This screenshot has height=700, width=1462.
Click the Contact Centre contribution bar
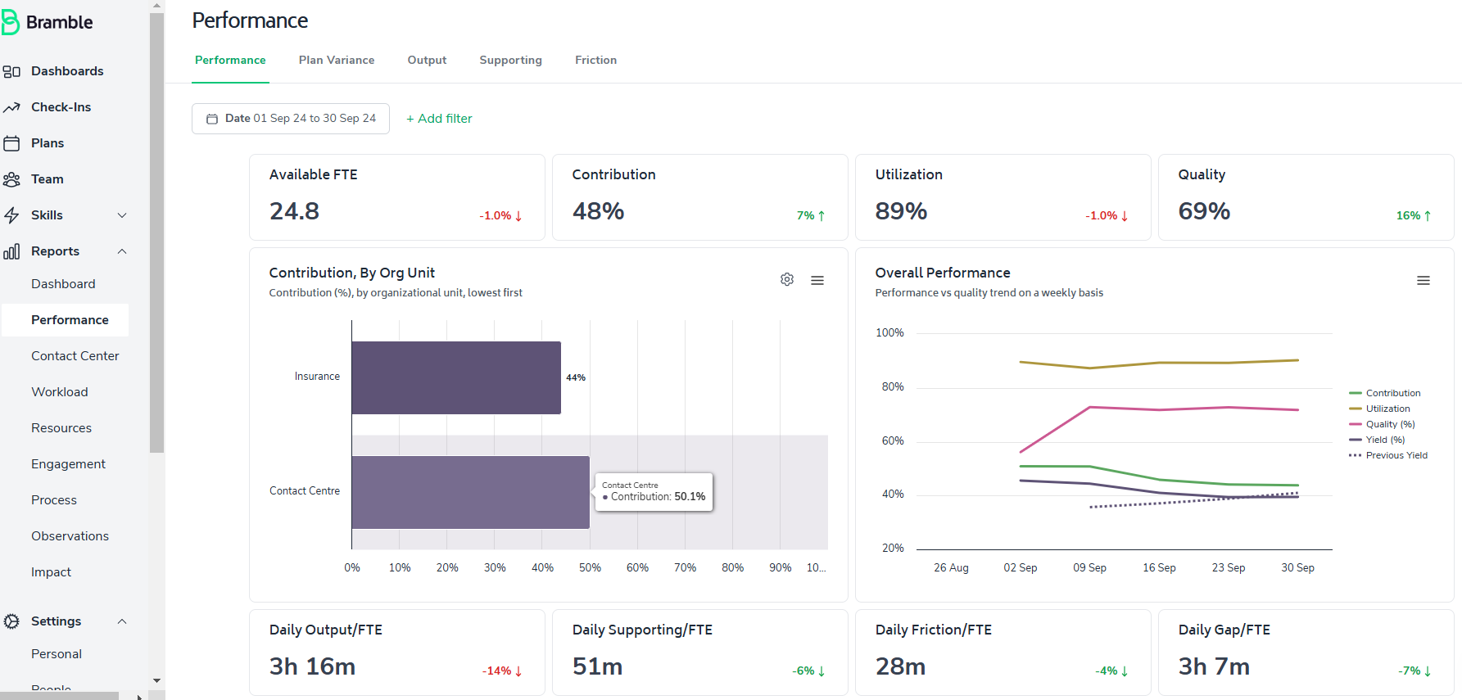471,492
